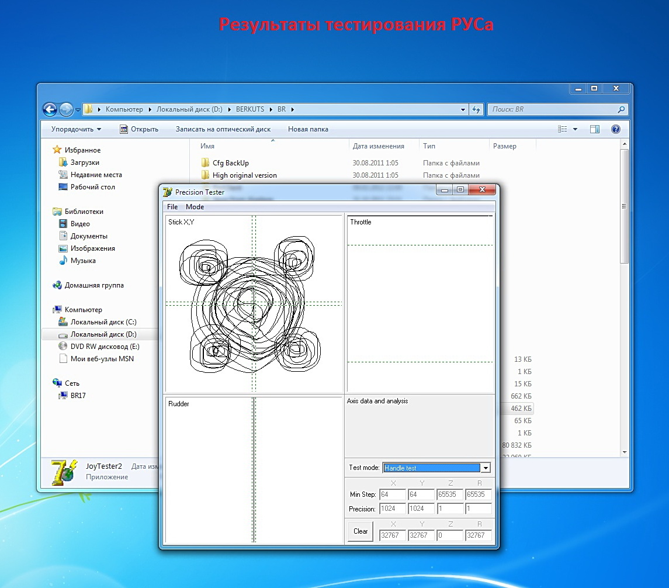Viewport: 669px width, 588px height.
Task: Open the Mode menu in Precision Tester
Action: pos(195,207)
